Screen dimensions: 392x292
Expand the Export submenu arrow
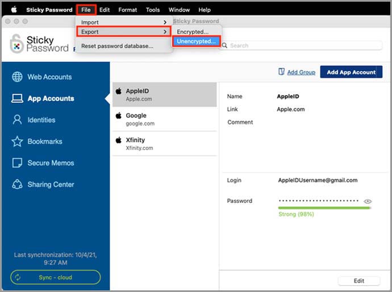165,32
